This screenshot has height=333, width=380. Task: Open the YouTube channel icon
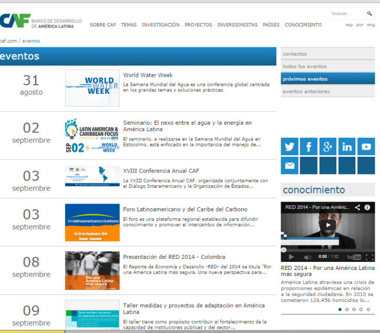(x=366, y=147)
